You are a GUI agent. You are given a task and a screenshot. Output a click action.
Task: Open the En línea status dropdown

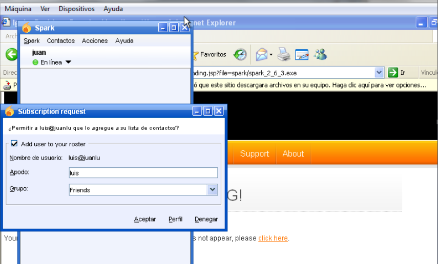click(69, 62)
